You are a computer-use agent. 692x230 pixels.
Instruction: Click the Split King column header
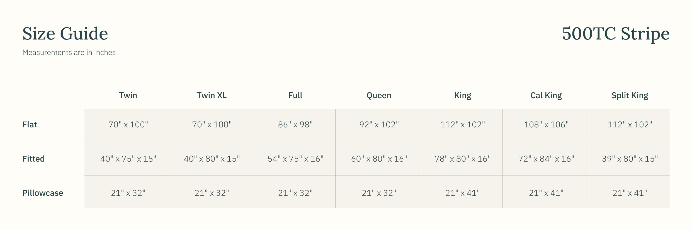tap(630, 95)
